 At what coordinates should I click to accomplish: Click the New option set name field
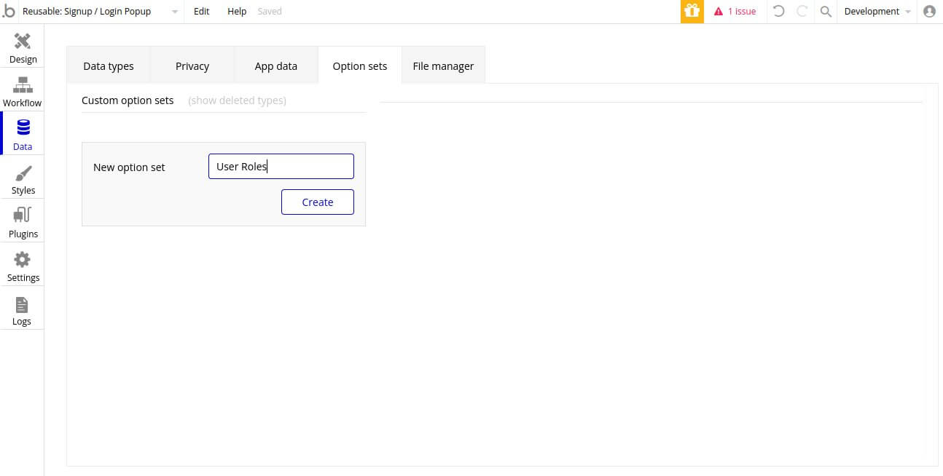pyautogui.click(x=281, y=167)
